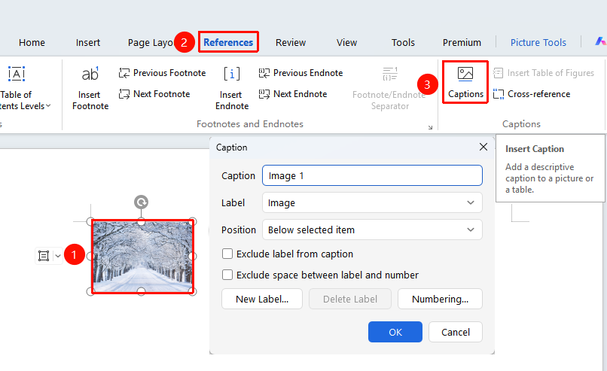Click the Caption text field
This screenshot has width=607, height=371.
pyautogui.click(x=372, y=175)
